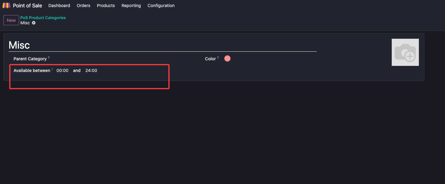Open the Configuration menu
This screenshot has height=184, width=445.
[x=161, y=6]
